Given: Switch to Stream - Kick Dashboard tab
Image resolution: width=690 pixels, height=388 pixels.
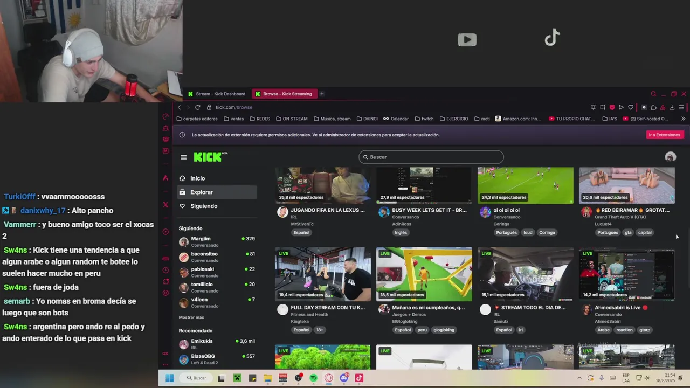Looking at the screenshot, I should pyautogui.click(x=216, y=94).
